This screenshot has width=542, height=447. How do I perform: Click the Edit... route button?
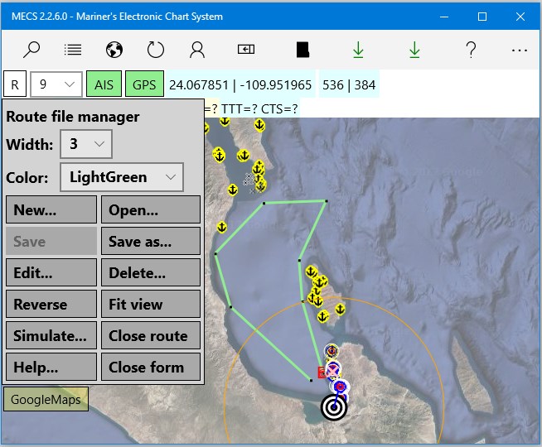pos(51,272)
